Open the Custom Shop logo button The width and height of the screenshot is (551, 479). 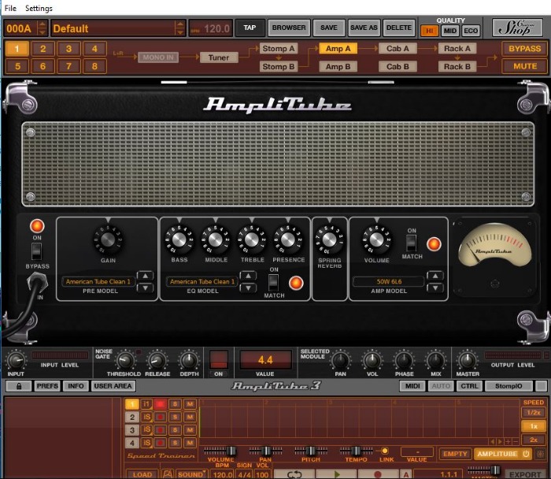tap(517, 28)
